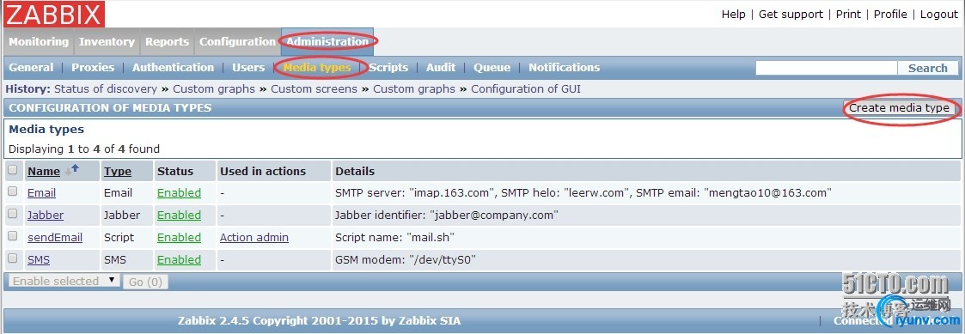Image resolution: width=965 pixels, height=334 pixels.
Task: Go to the Authentication submenu
Action: [x=173, y=68]
